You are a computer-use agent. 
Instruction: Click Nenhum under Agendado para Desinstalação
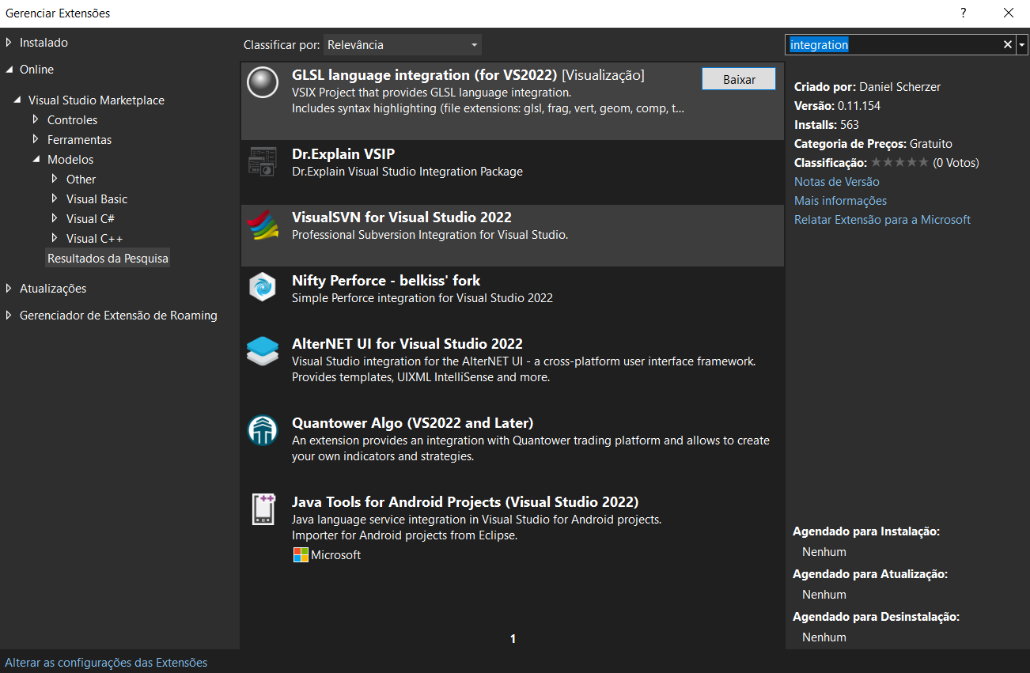(824, 637)
